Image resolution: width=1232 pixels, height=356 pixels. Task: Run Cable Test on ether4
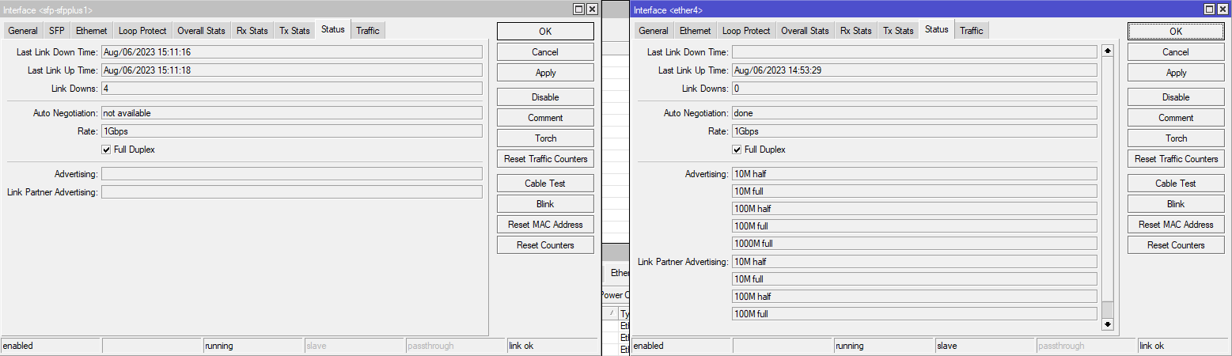pos(1176,184)
